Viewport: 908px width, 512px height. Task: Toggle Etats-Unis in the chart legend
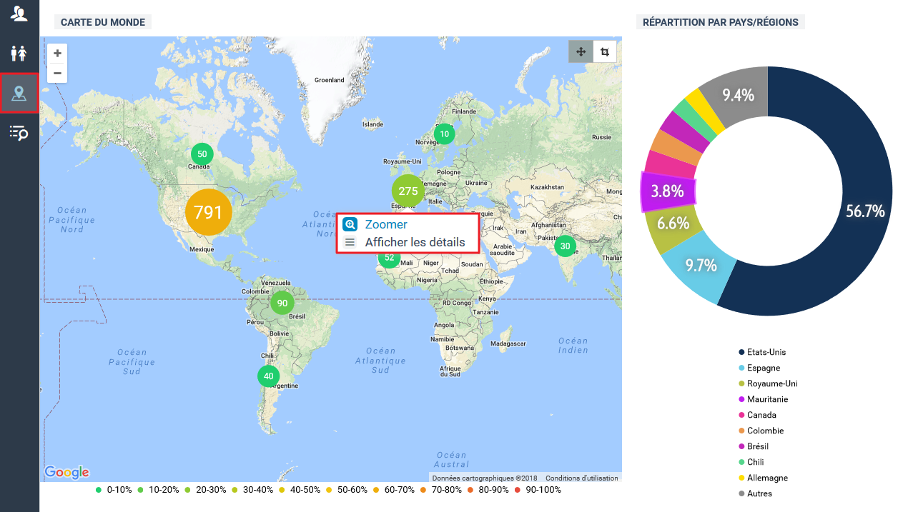[x=762, y=352]
